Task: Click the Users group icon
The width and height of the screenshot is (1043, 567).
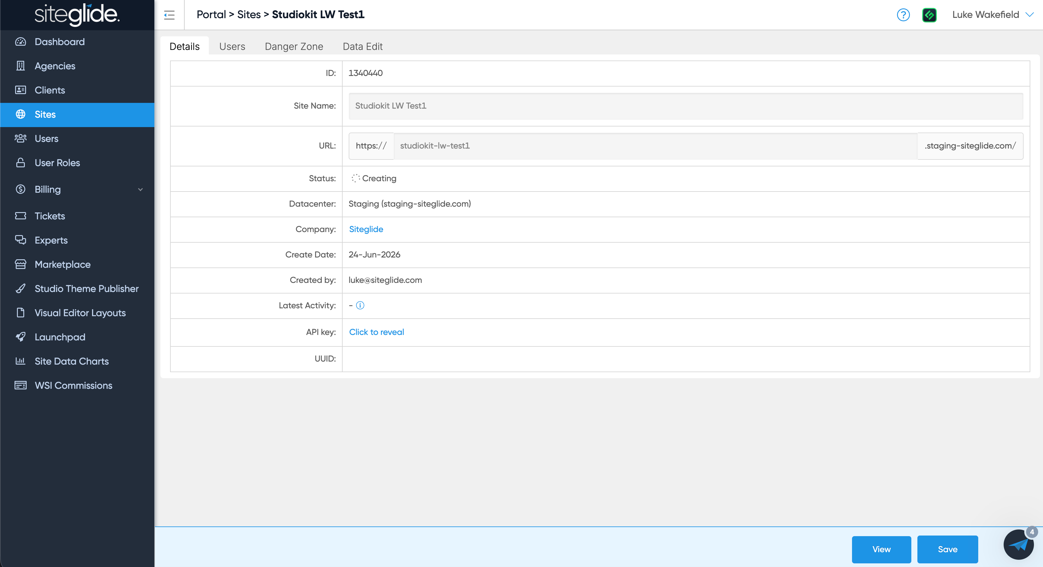Action: 21,138
